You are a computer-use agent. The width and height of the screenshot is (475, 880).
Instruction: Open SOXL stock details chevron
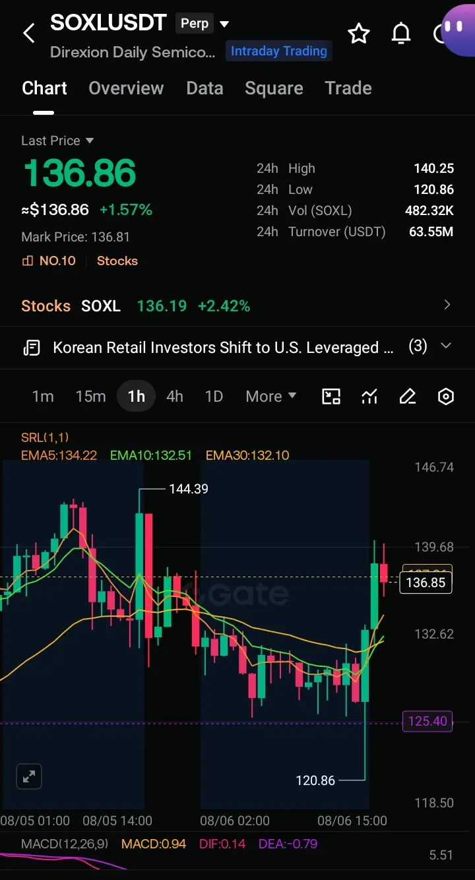[x=447, y=305]
